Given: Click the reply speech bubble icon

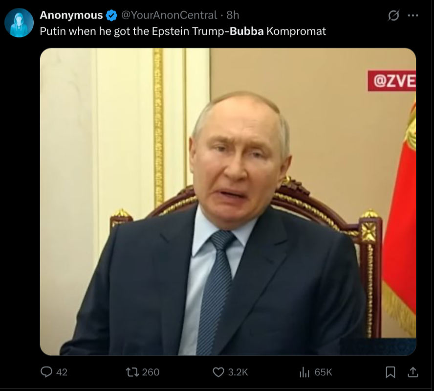Looking at the screenshot, I should pos(46,372).
